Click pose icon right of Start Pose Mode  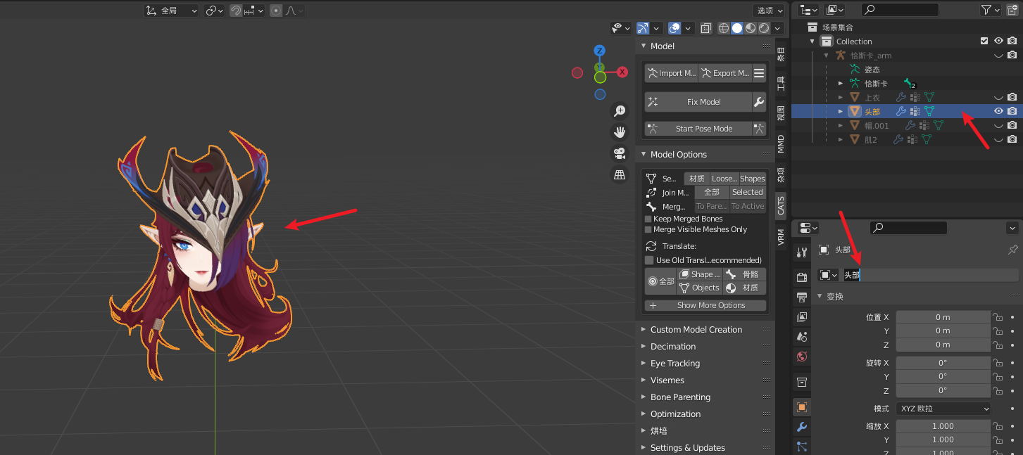[x=759, y=129]
